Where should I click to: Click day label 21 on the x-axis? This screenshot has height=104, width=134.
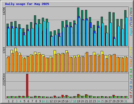coord(86,101)
